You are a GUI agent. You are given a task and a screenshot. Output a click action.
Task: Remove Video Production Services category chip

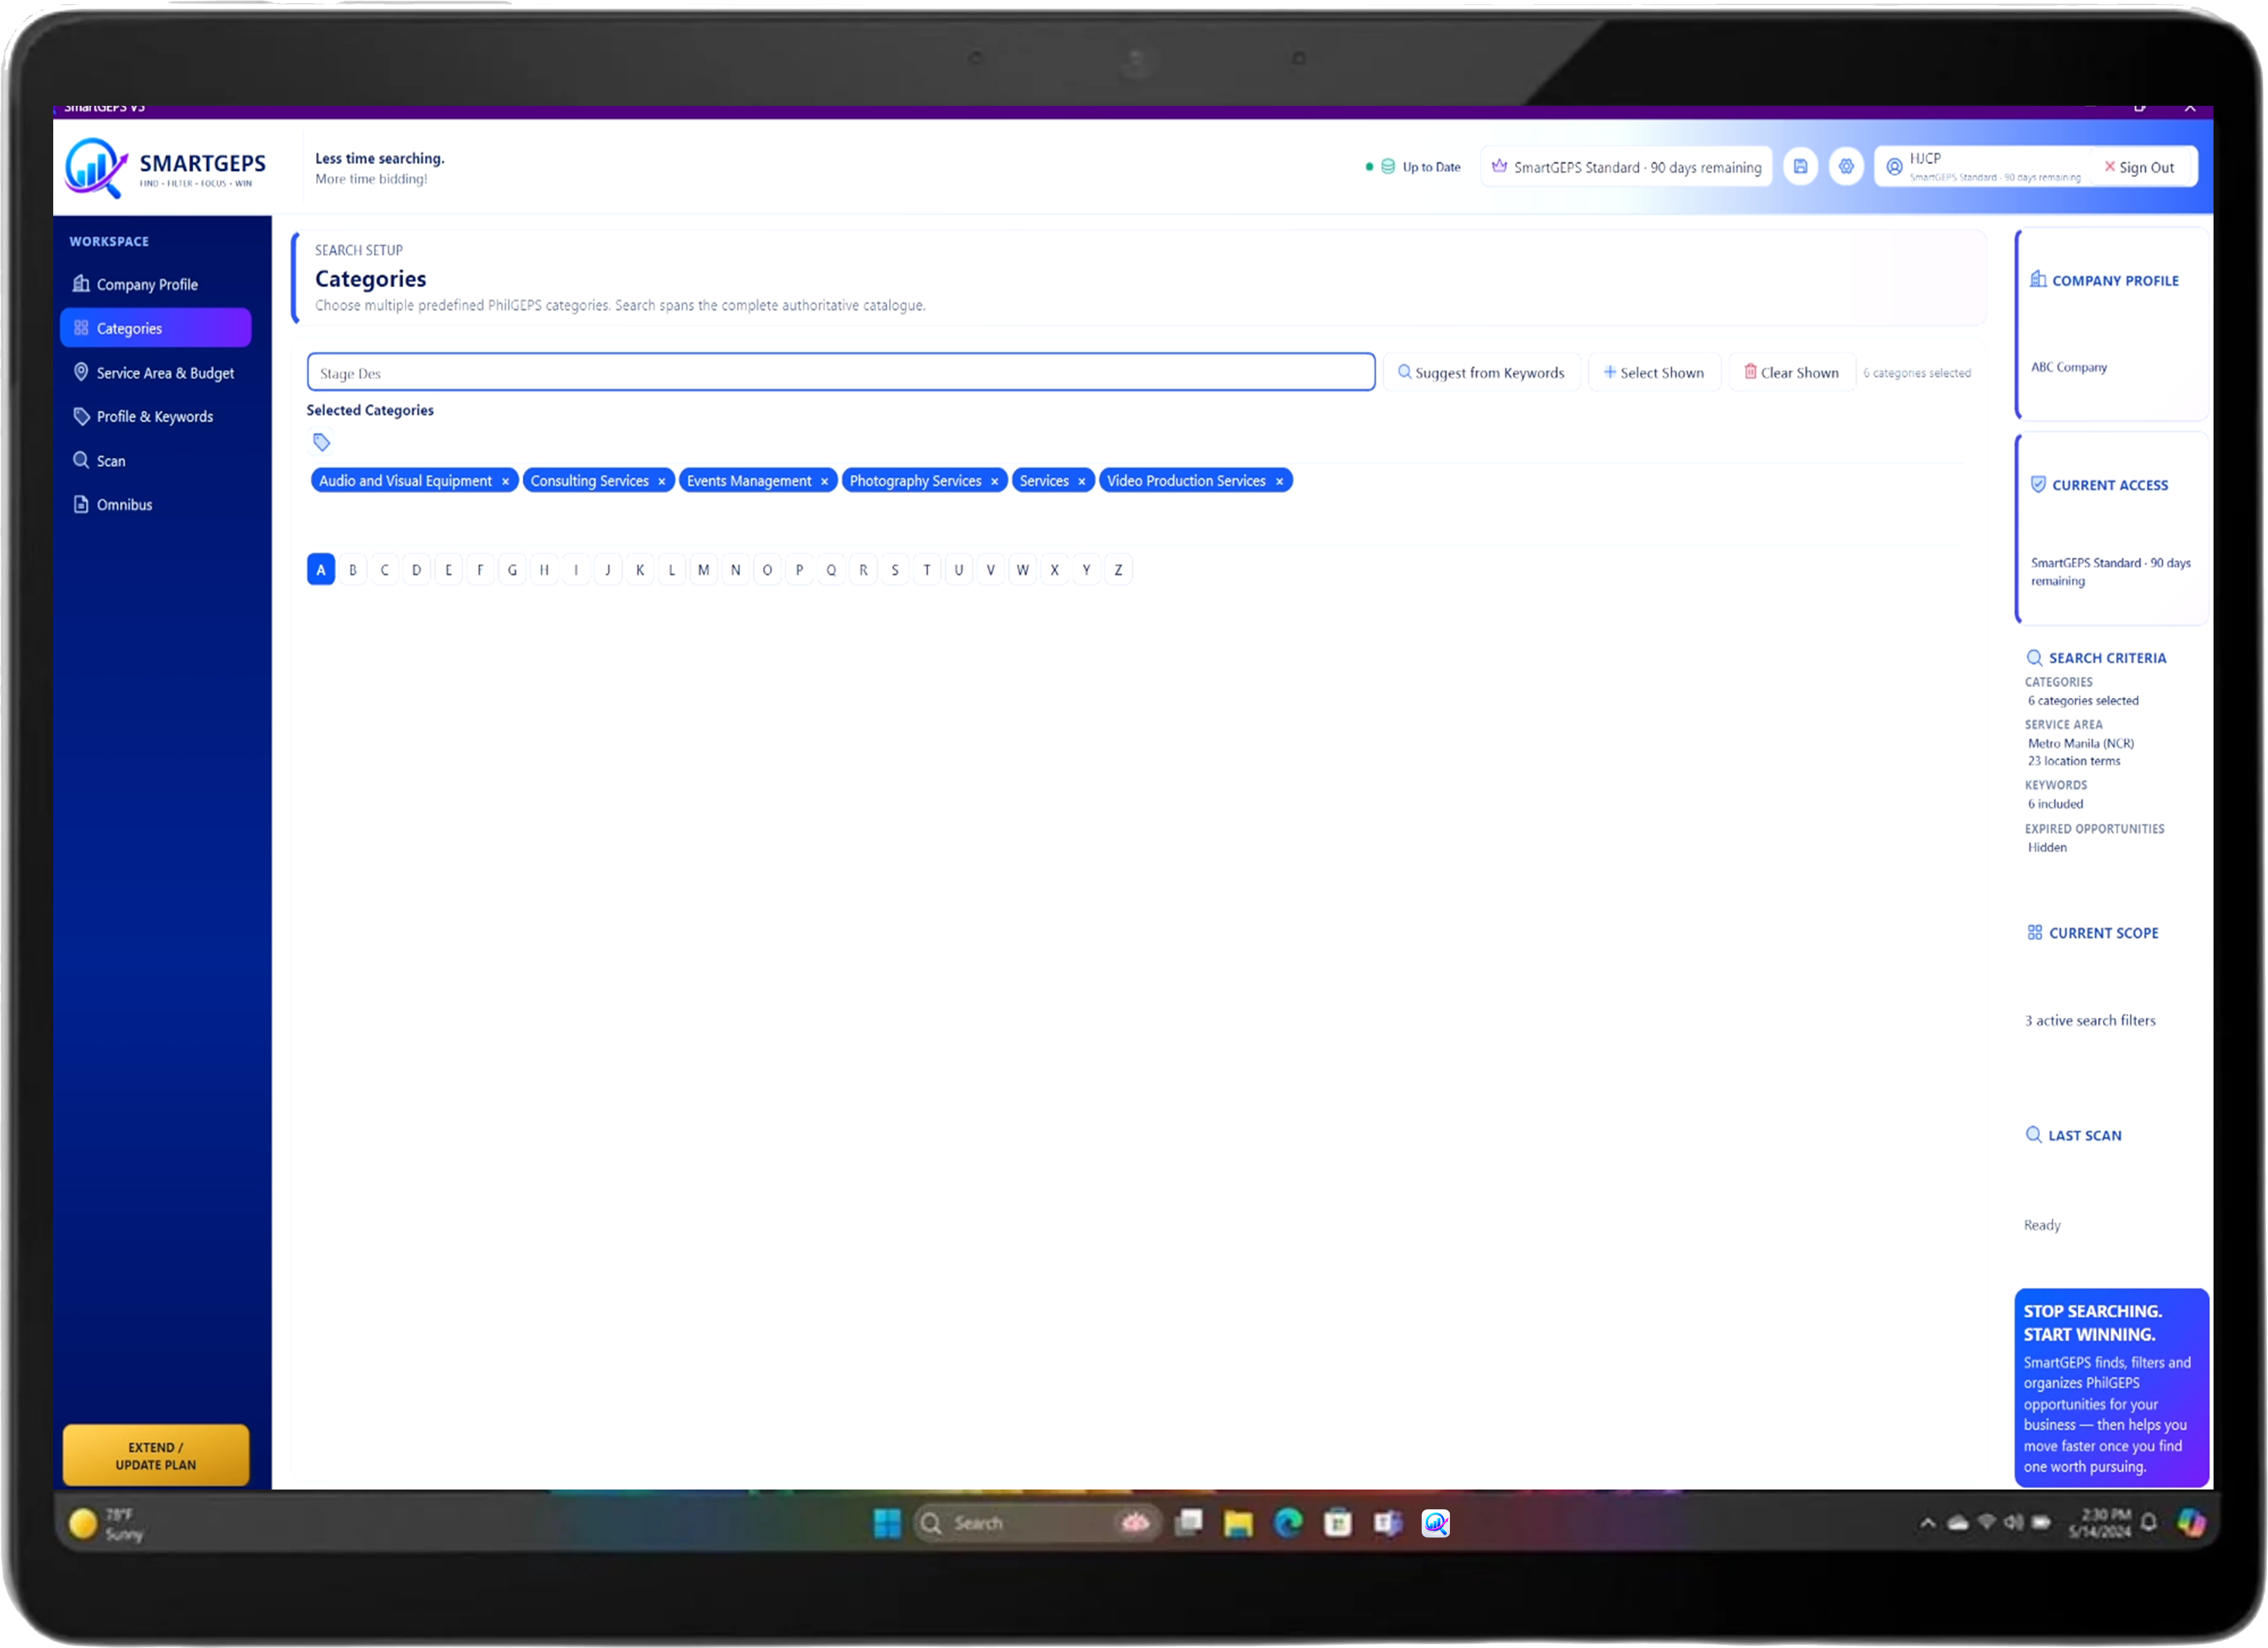(1280, 481)
